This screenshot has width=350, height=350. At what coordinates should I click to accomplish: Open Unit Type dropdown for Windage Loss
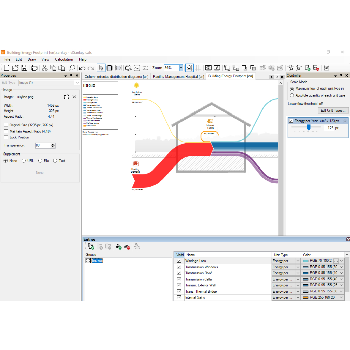coord(298,261)
